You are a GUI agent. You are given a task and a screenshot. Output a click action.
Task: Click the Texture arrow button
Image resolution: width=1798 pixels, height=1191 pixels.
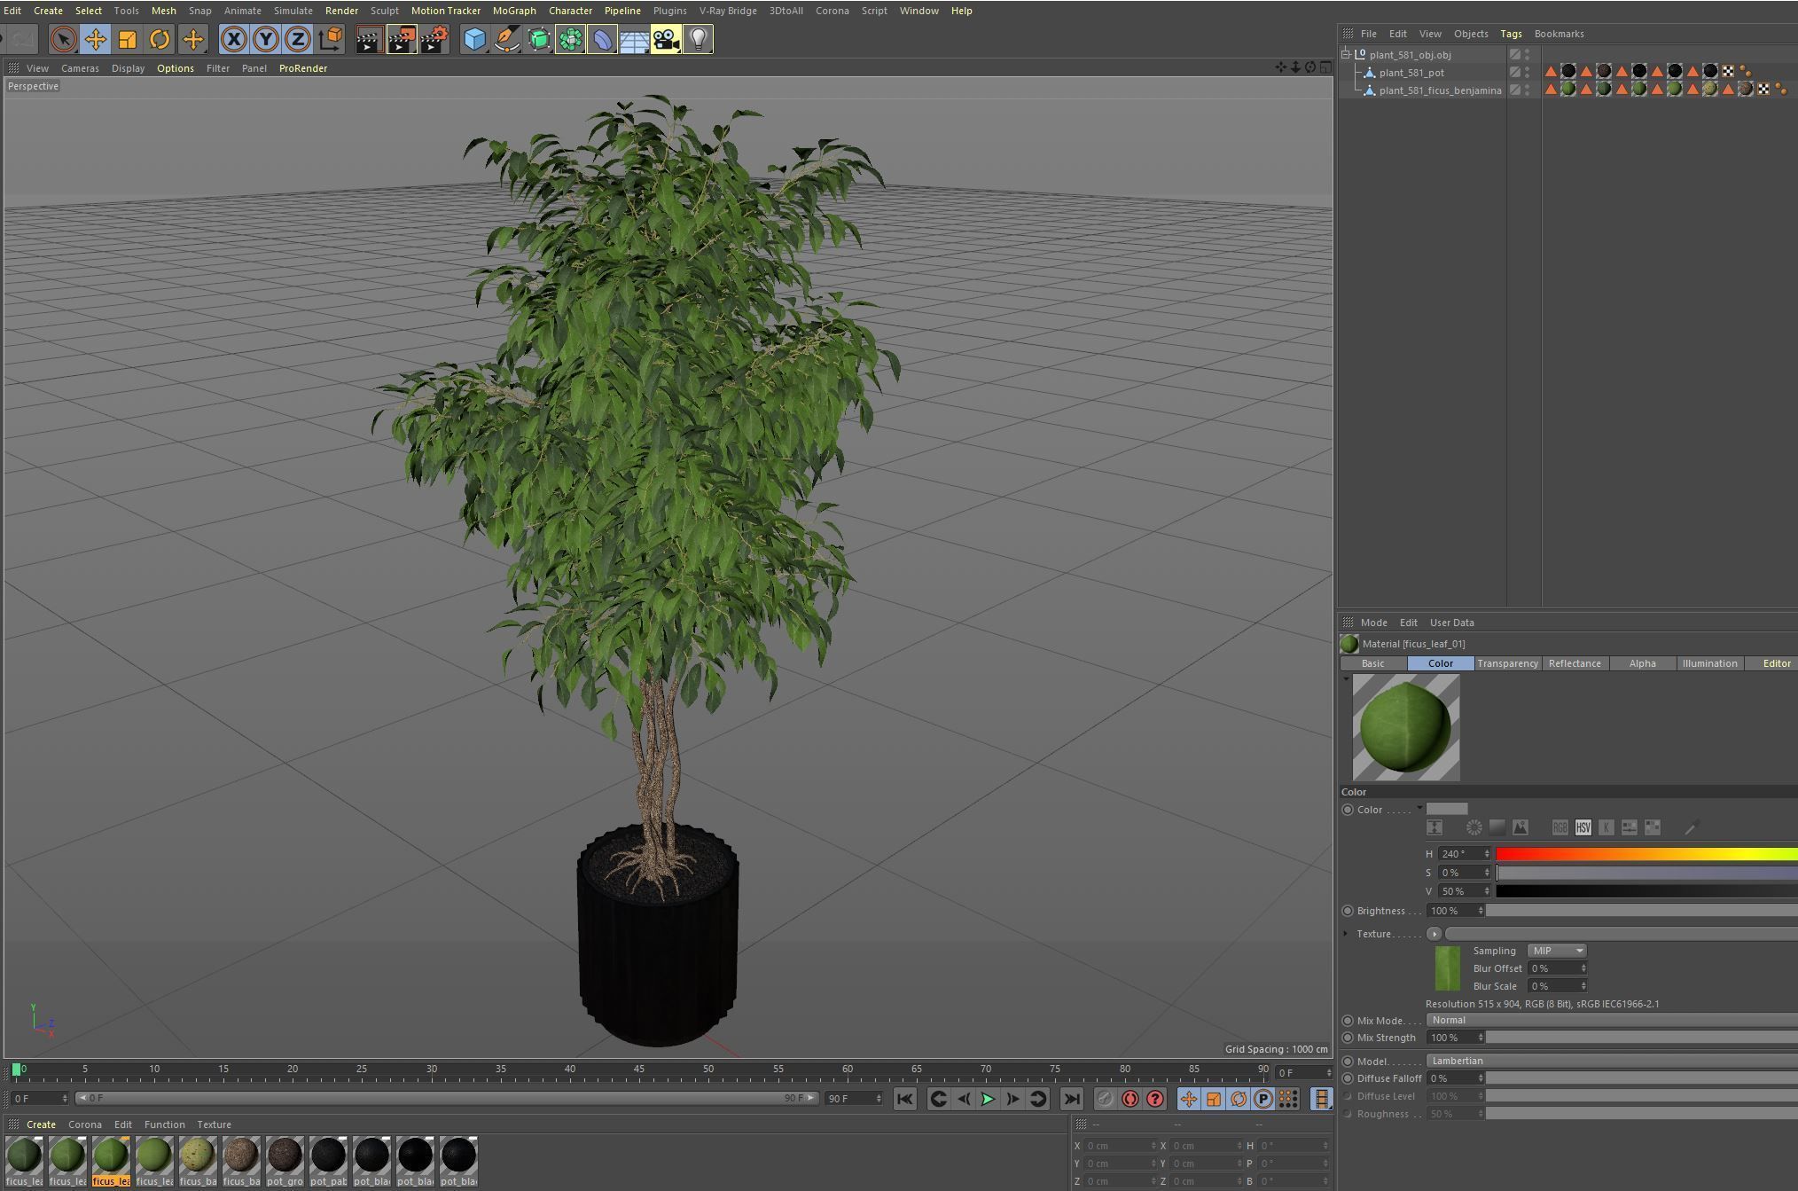coord(1434,934)
